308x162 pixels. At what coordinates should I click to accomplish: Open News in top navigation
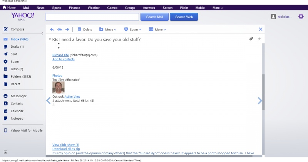point(40,8)
